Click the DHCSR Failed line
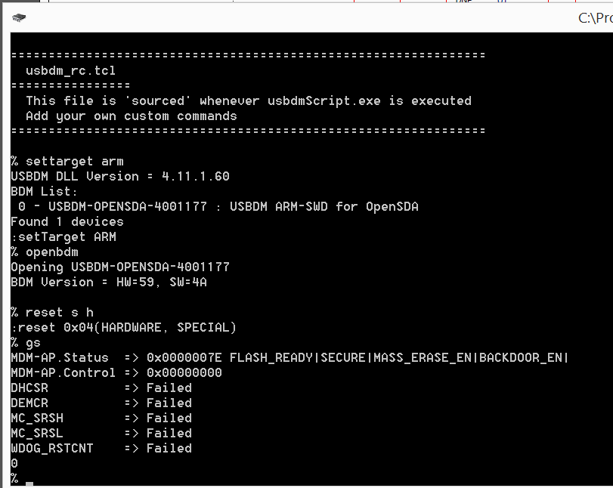Image resolution: width=613 pixels, height=488 pixels. (101, 388)
